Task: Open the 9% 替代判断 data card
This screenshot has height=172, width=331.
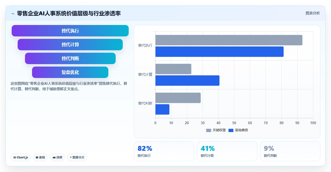Action: pyautogui.click(x=290, y=151)
